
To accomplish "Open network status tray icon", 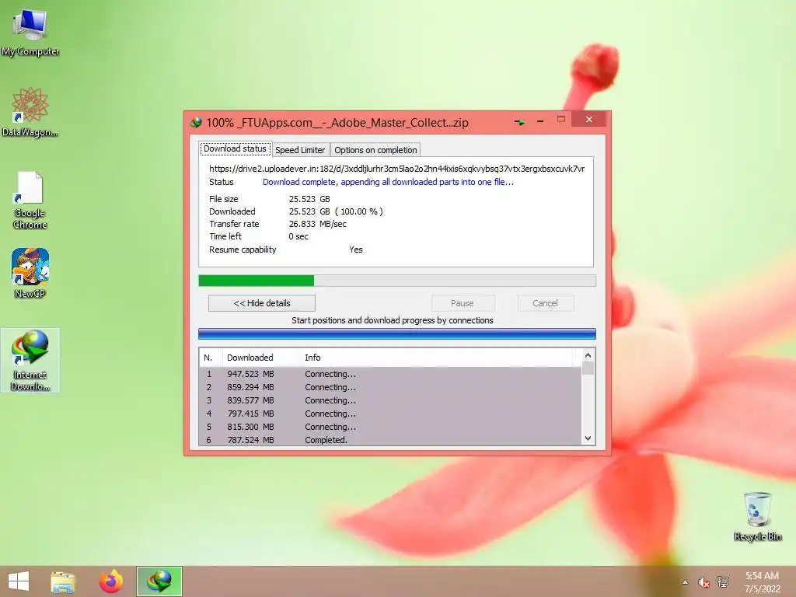I will click(x=722, y=582).
